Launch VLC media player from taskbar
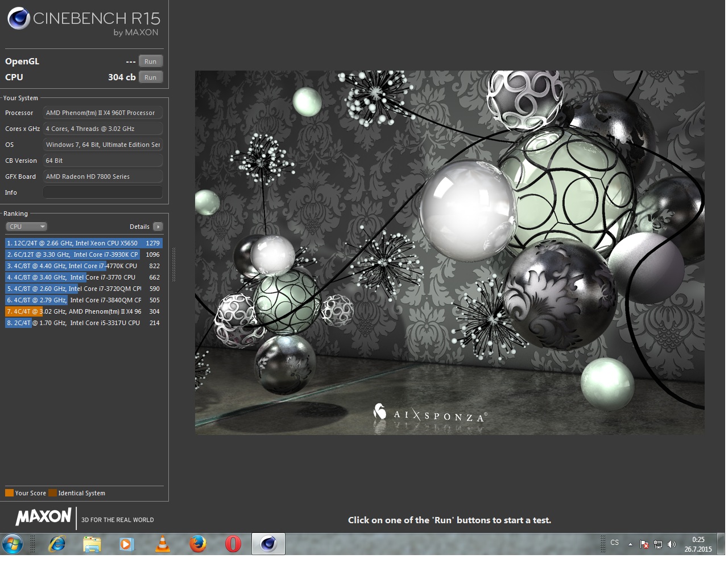 point(163,544)
